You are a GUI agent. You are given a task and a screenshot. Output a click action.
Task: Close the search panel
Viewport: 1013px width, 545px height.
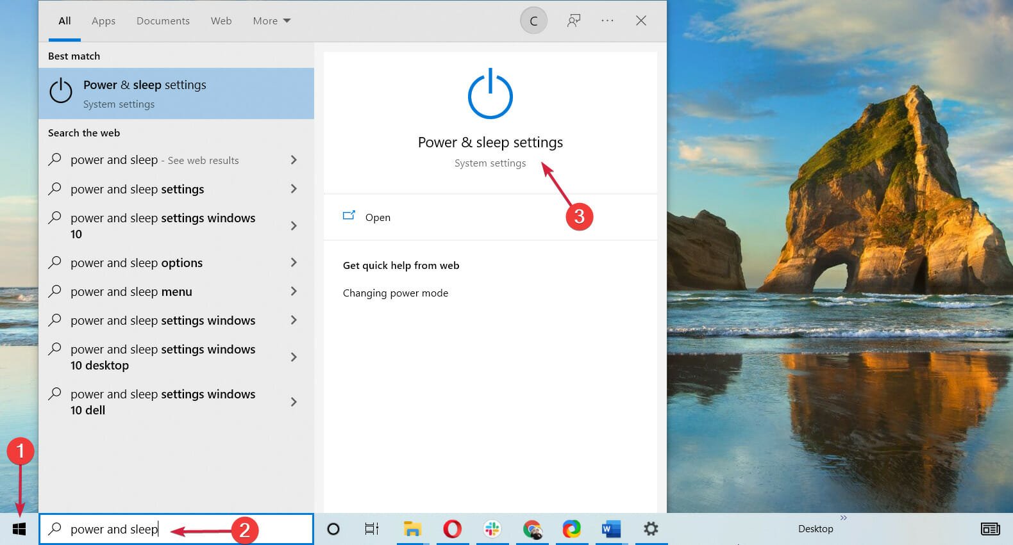click(x=640, y=20)
